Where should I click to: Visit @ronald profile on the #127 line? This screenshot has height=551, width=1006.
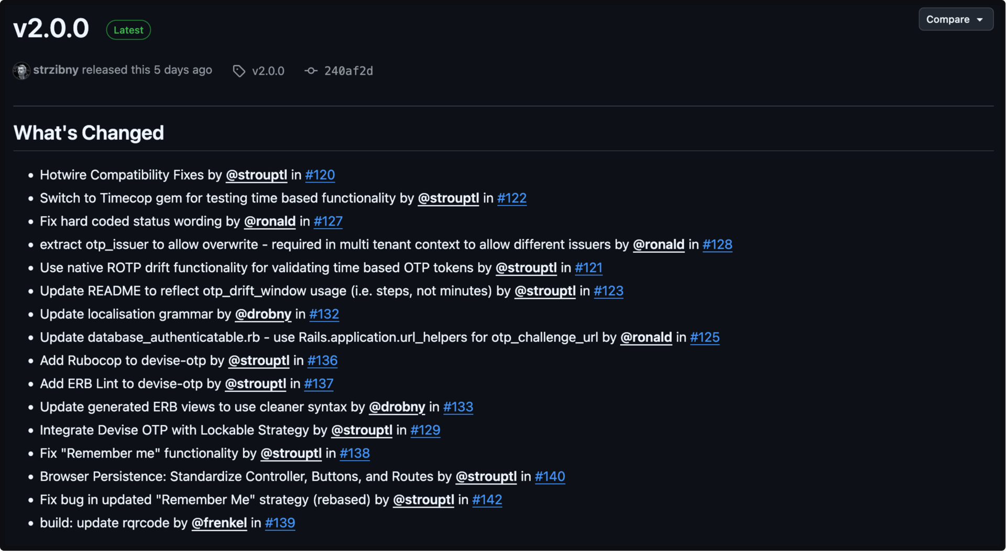pyautogui.click(x=270, y=221)
